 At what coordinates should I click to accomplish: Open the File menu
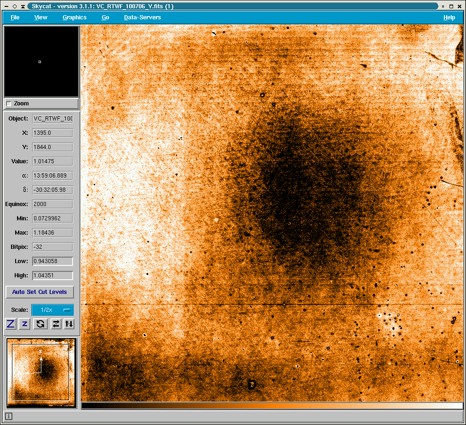[x=15, y=17]
